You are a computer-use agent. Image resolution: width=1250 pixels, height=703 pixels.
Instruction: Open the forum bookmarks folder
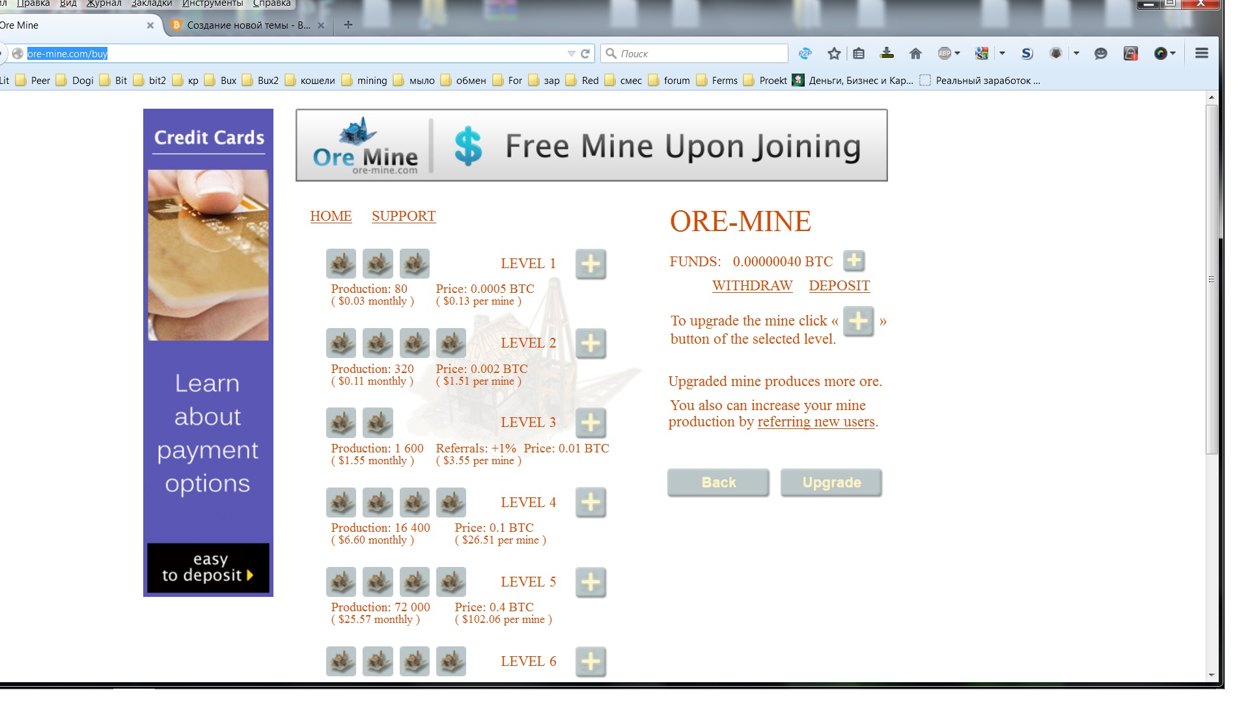click(669, 81)
